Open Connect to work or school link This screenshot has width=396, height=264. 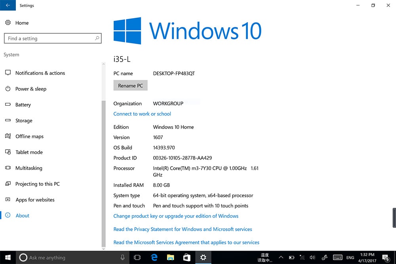(x=142, y=114)
